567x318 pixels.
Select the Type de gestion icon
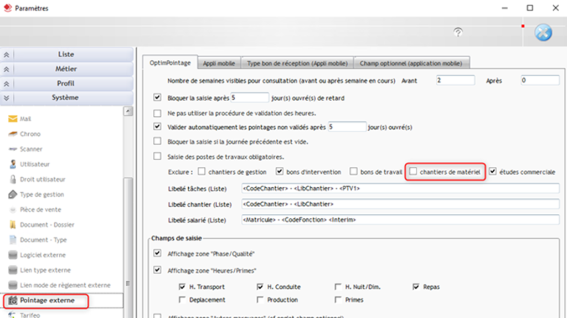coord(12,195)
